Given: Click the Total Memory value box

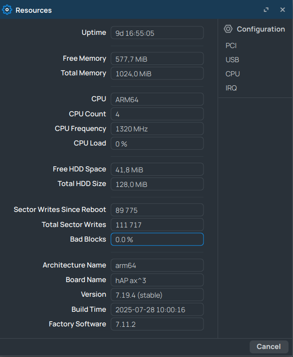Looking at the screenshot, I should pyautogui.click(x=157, y=73).
